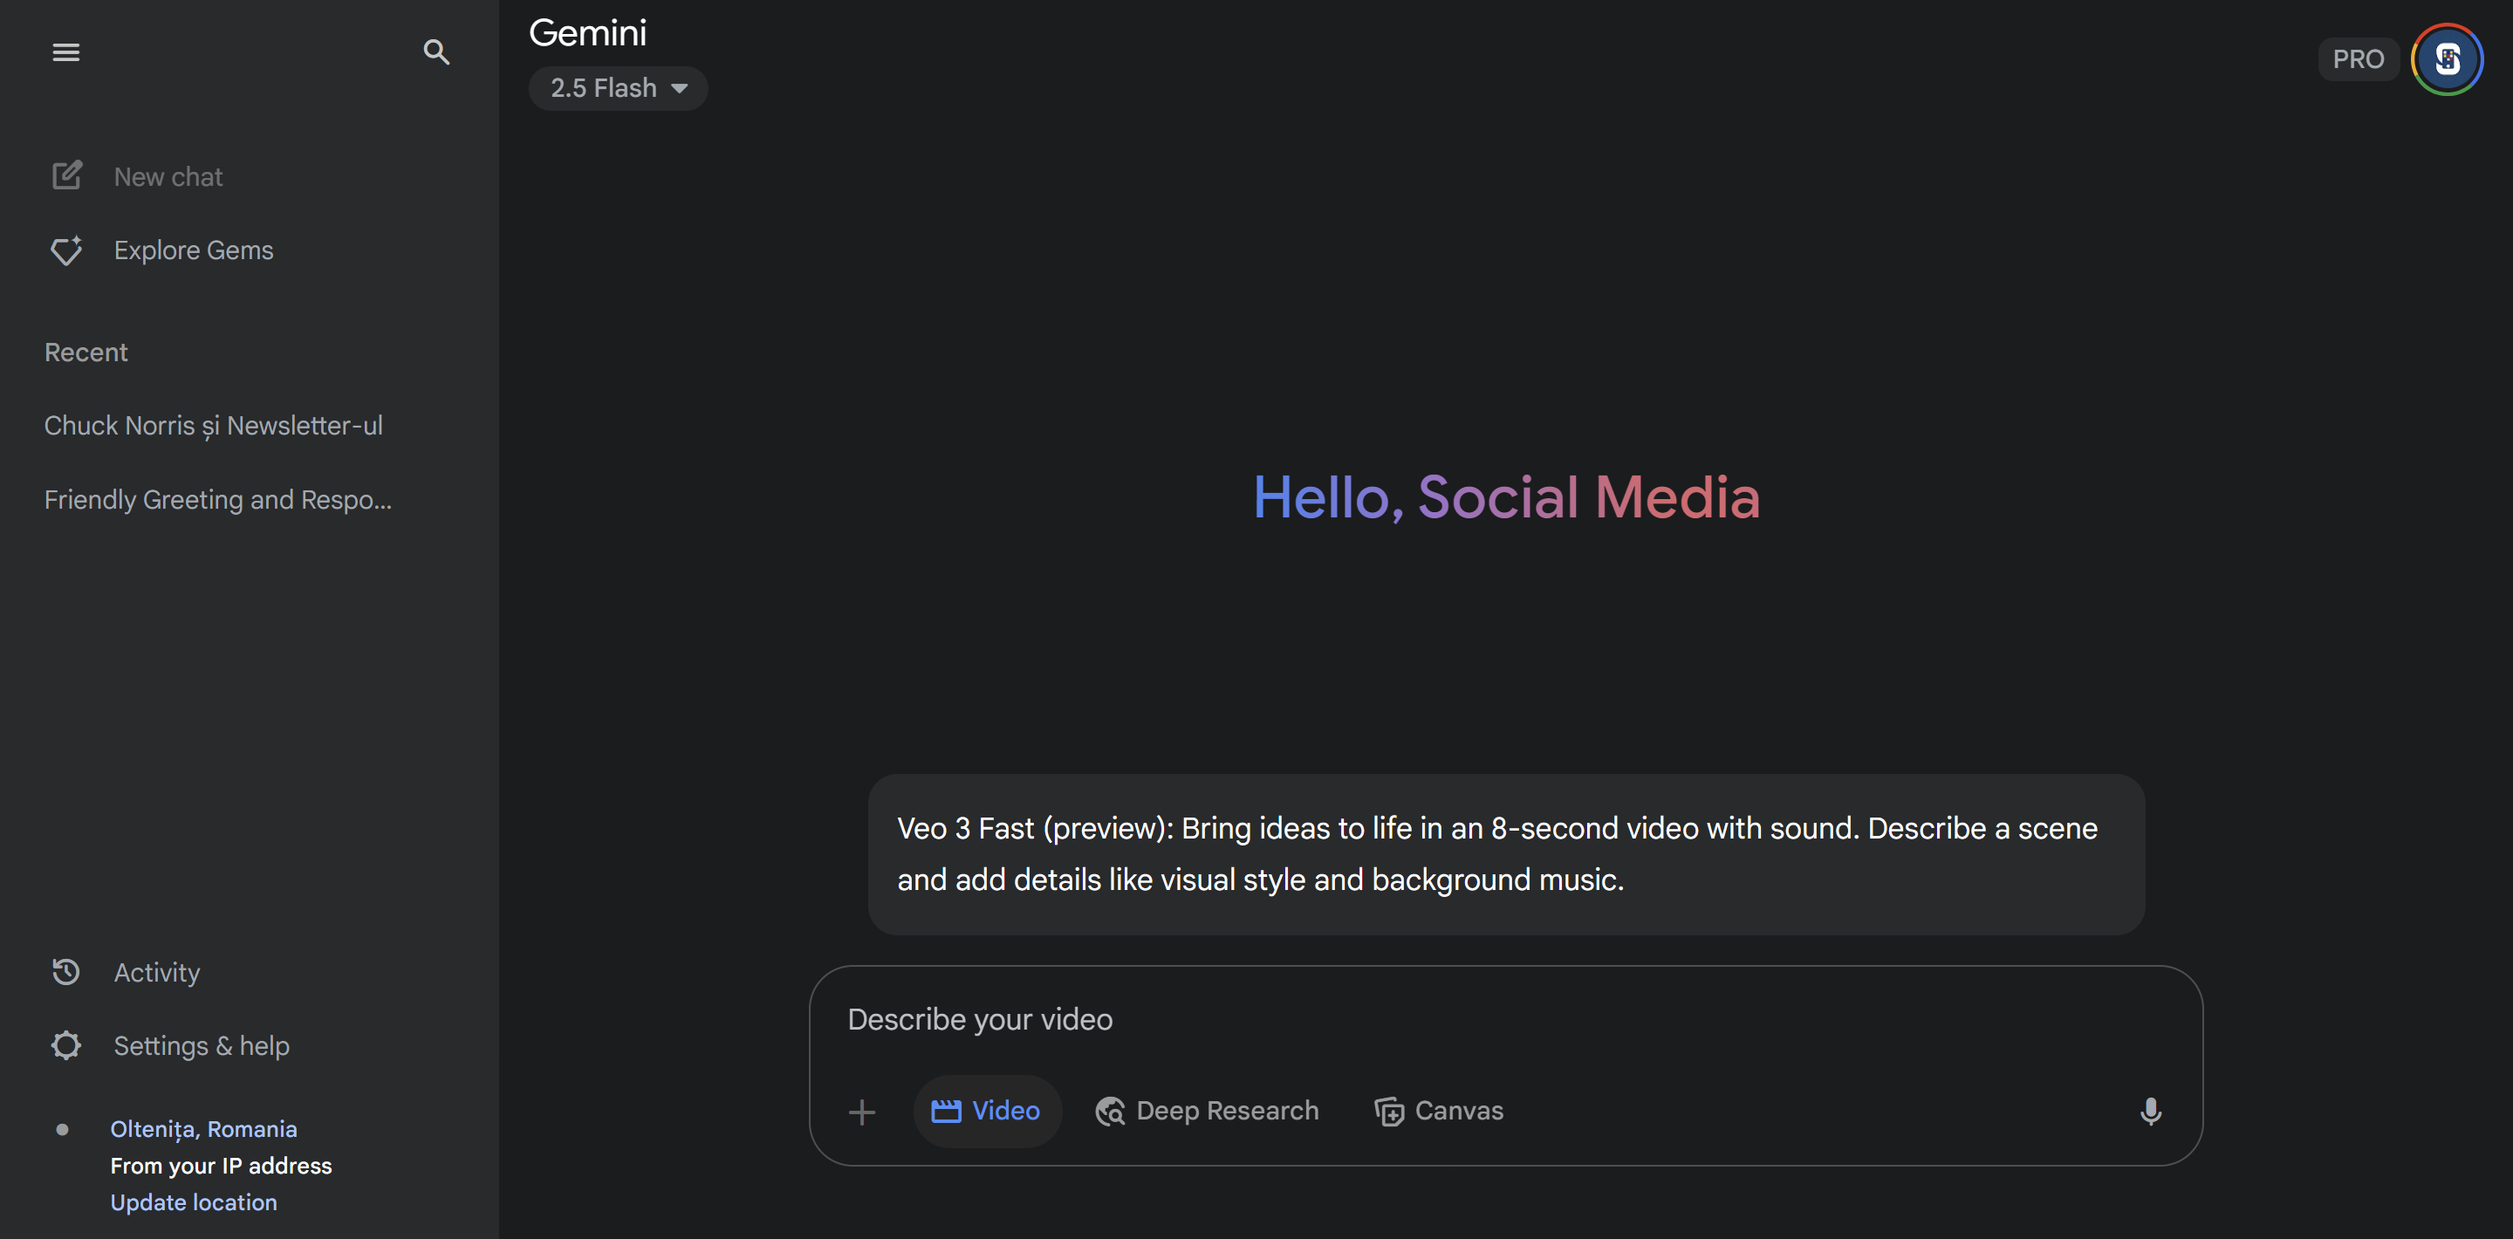
Task: Open search via magnifying glass icon
Action: (436, 51)
